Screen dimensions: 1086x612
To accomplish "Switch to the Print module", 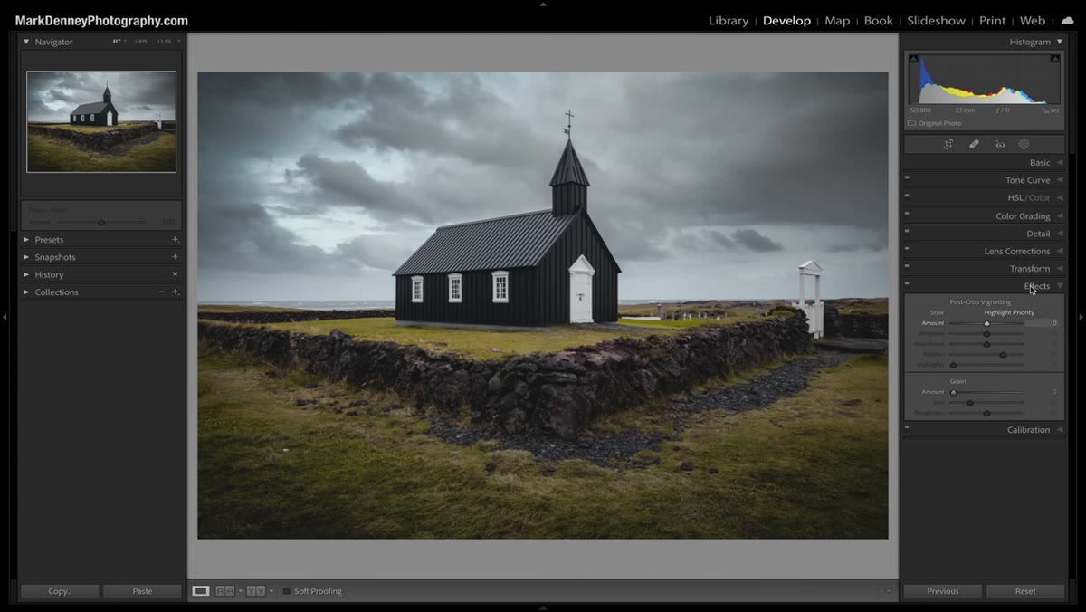I will 993,21.
